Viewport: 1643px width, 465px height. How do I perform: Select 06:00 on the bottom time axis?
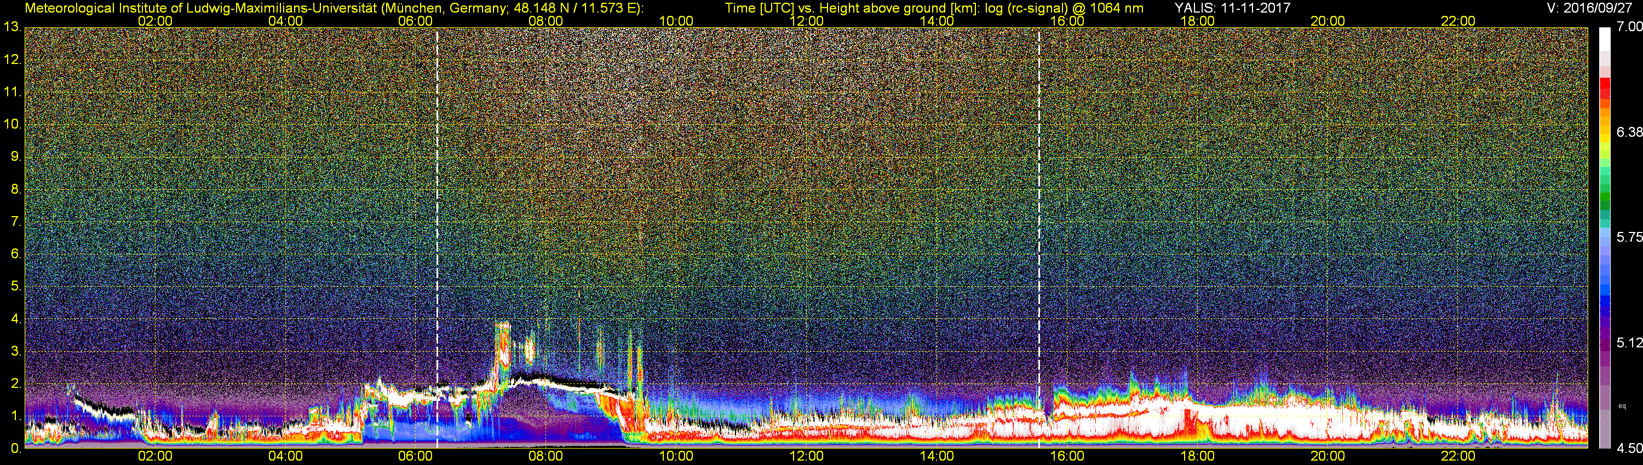415,456
